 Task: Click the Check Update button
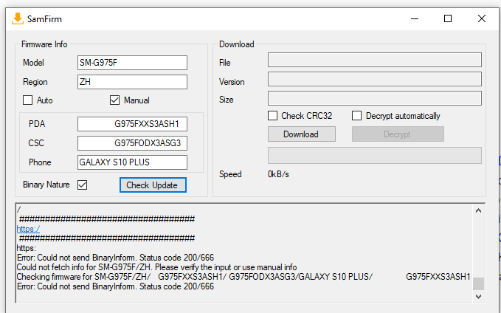tap(153, 185)
